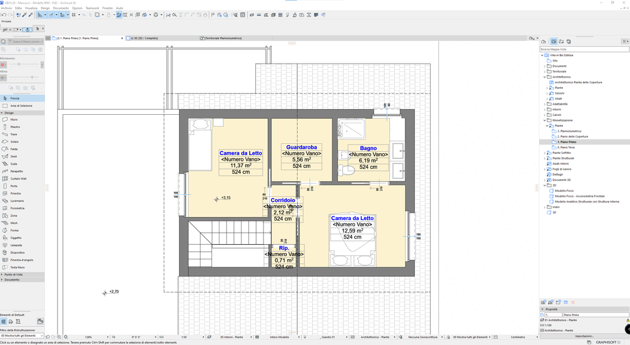Pick the eyedropper parameter tool in toolbar
The image size is (630, 345).
click(25, 15)
